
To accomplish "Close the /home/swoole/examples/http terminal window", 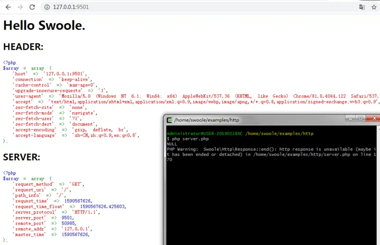I will pos(374,118).
